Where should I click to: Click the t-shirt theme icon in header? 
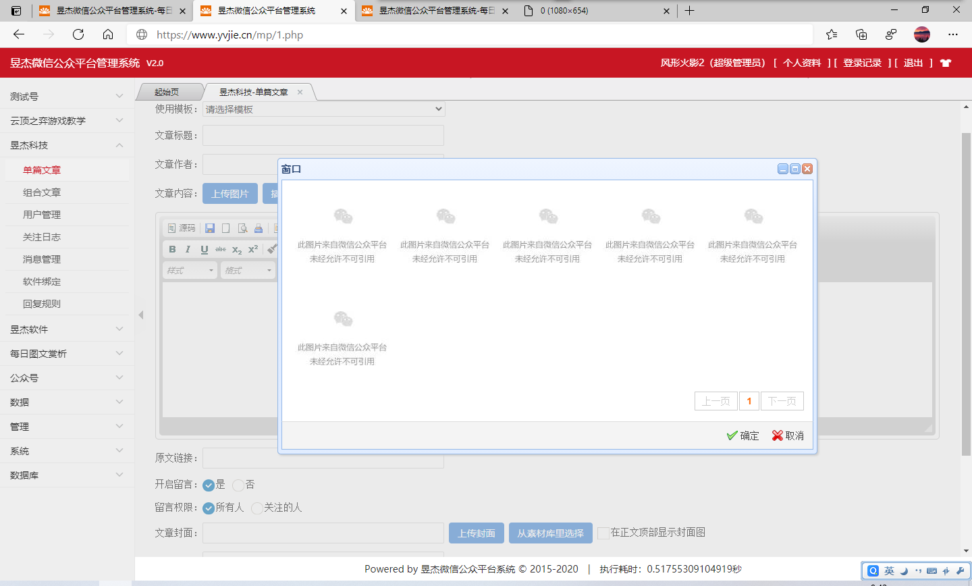946,63
